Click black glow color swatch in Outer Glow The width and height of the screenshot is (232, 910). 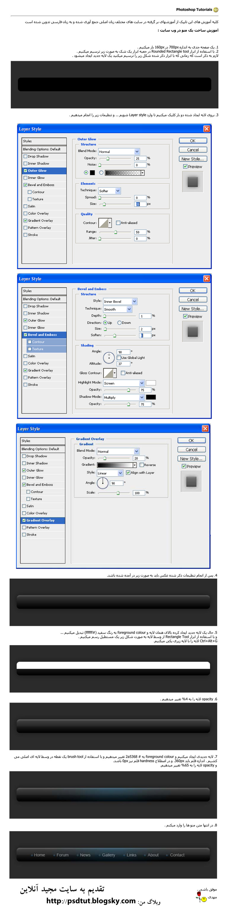[92, 173]
